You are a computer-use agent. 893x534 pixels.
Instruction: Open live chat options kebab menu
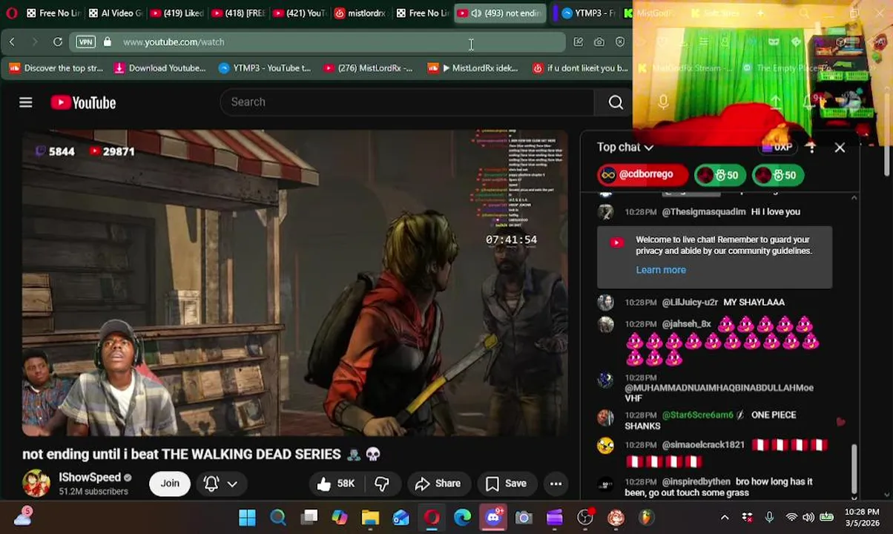[x=811, y=148]
